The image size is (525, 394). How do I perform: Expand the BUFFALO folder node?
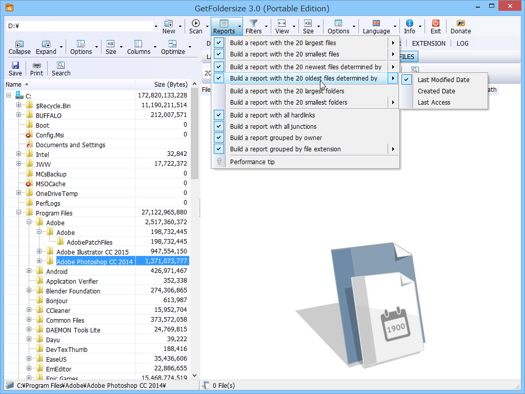(x=19, y=115)
